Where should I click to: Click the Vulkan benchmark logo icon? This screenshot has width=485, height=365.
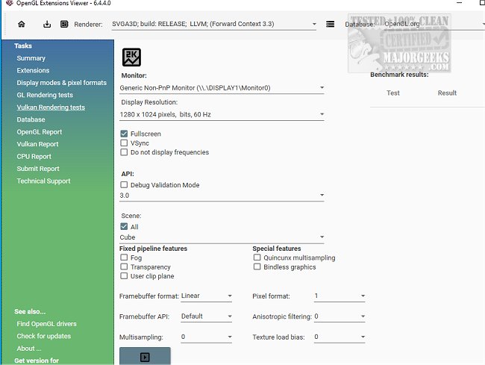[x=131, y=57]
